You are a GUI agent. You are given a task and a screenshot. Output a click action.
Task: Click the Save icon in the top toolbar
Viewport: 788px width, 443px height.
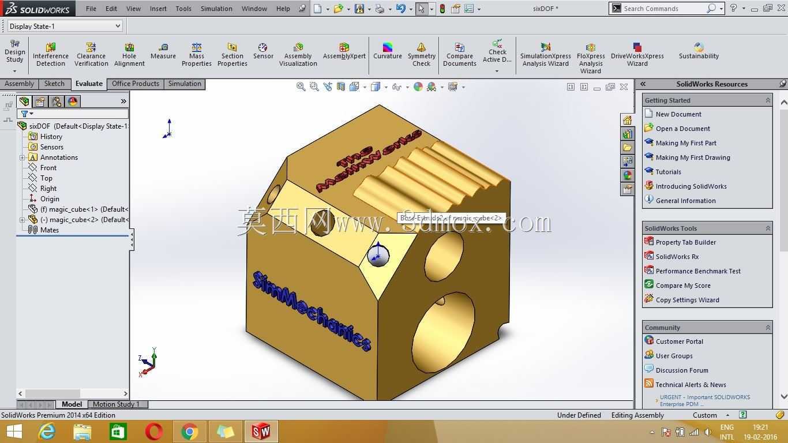pyautogui.click(x=360, y=9)
